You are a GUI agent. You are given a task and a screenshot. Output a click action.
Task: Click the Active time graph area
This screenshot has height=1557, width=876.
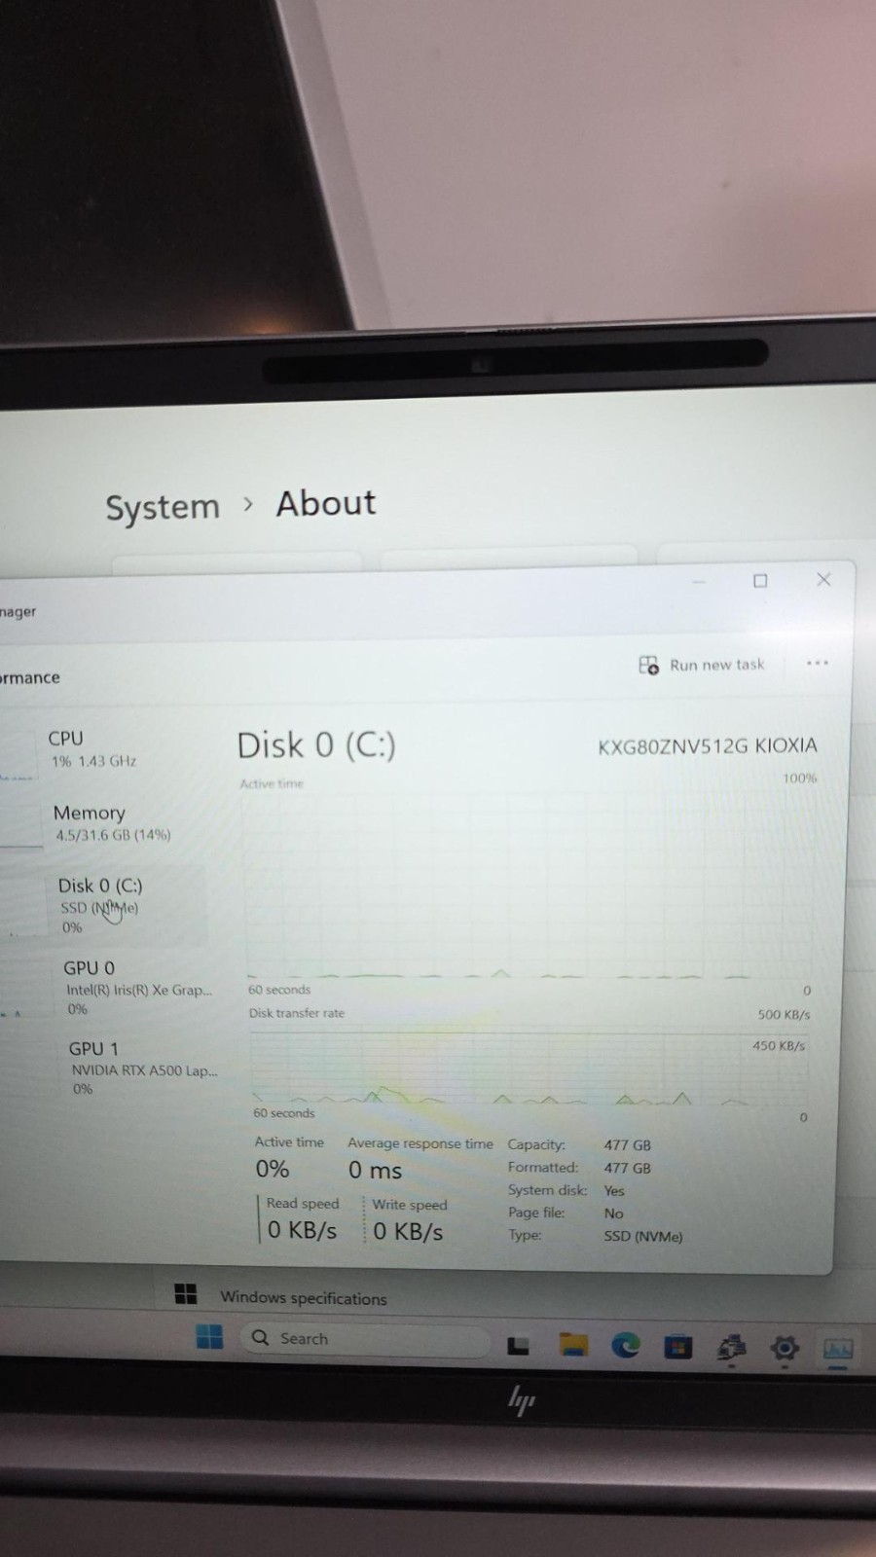tap(529, 884)
